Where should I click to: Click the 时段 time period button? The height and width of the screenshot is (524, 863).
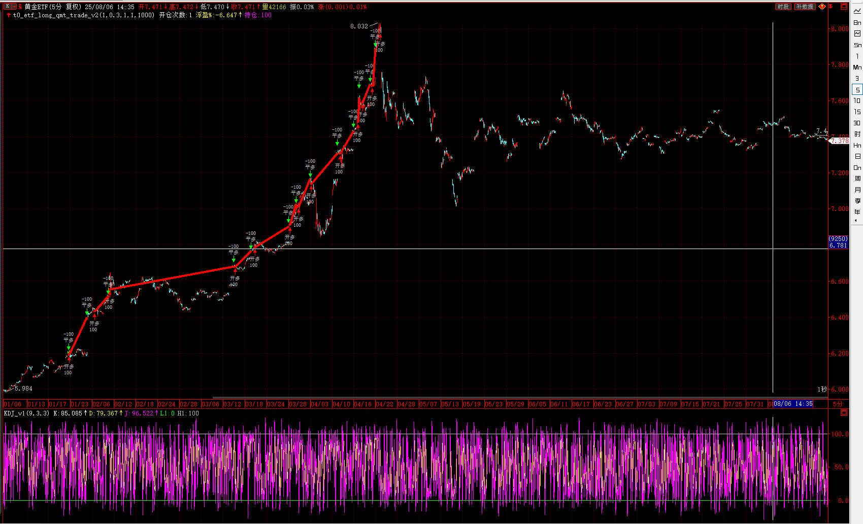click(x=783, y=7)
